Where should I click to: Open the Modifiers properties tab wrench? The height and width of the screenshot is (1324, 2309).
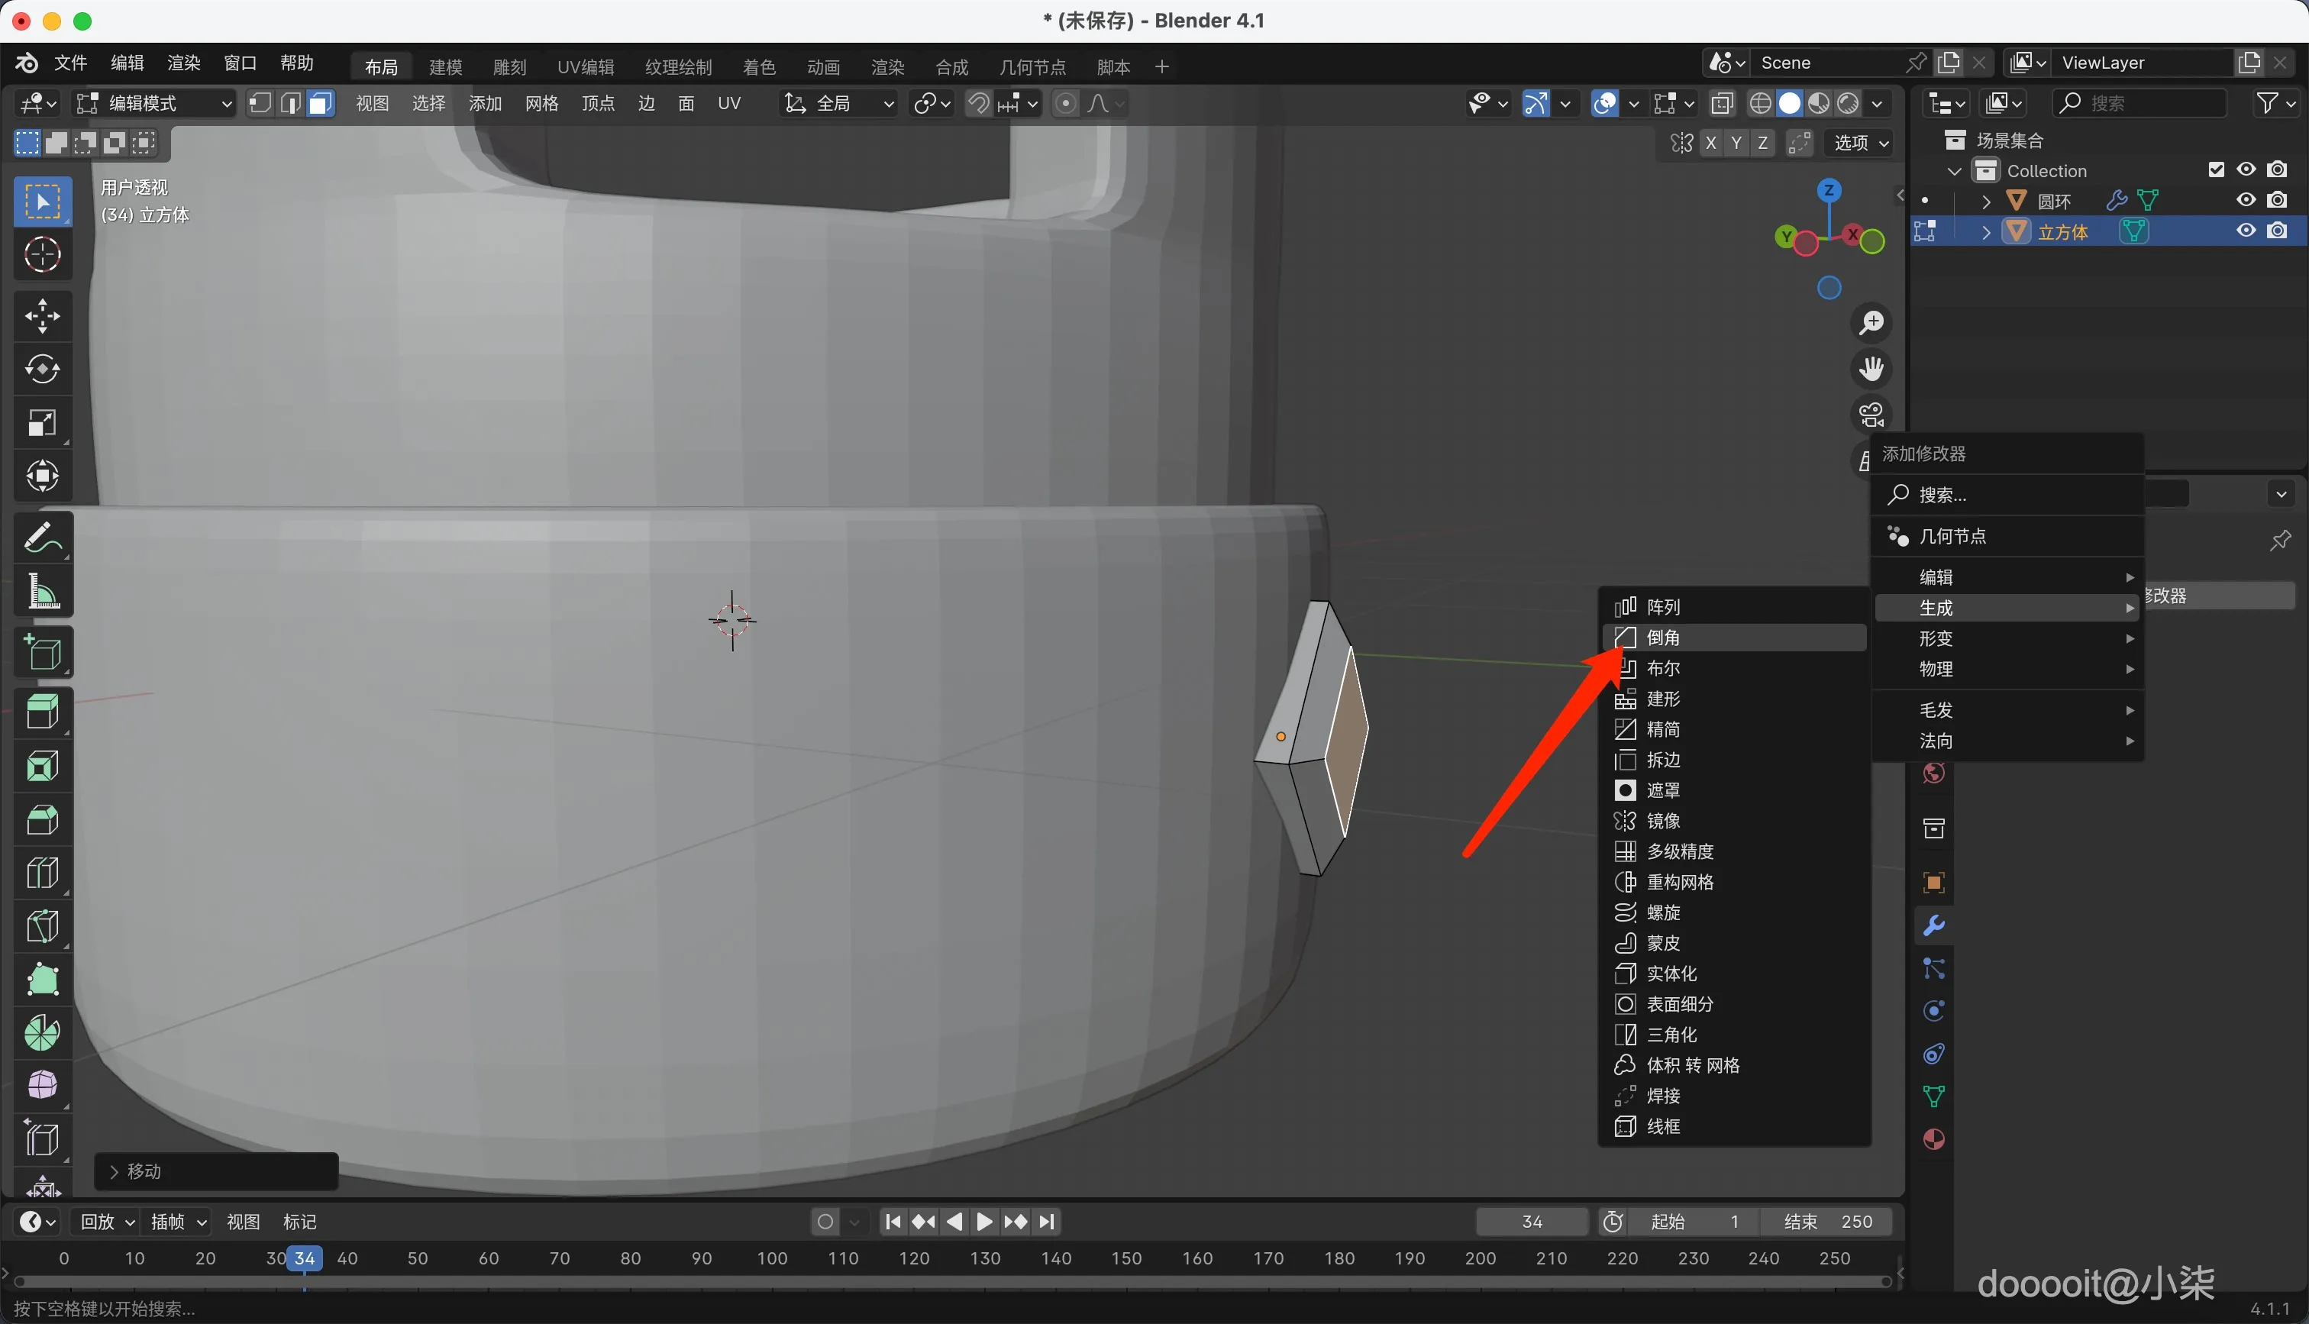tap(1933, 925)
